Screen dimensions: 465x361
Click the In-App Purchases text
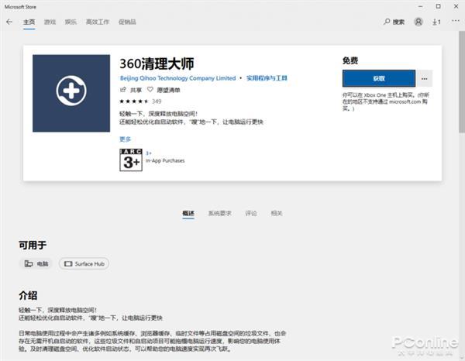click(165, 160)
